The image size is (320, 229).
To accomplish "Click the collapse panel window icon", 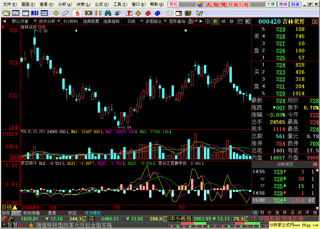I will (x=240, y=21).
